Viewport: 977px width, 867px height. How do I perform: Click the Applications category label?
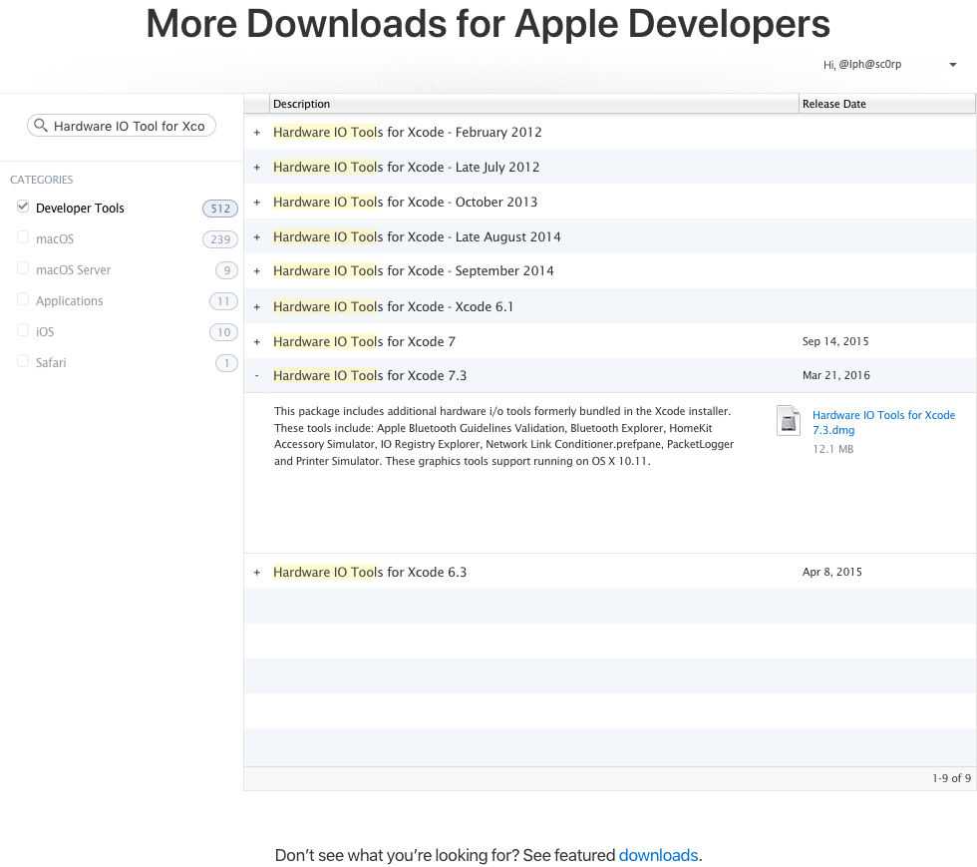[69, 300]
